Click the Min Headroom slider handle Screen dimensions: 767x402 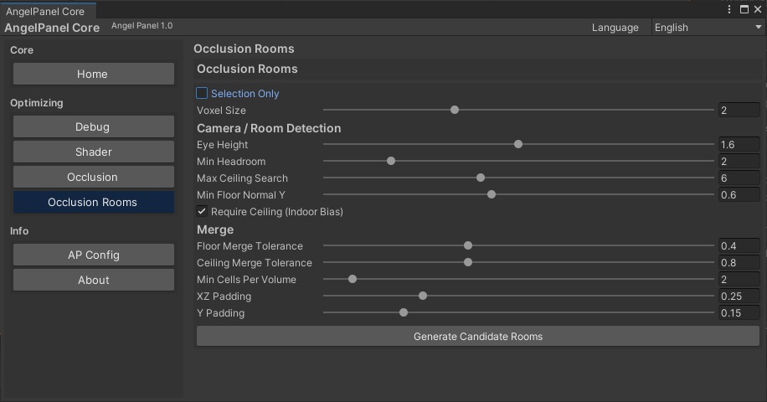(x=391, y=161)
